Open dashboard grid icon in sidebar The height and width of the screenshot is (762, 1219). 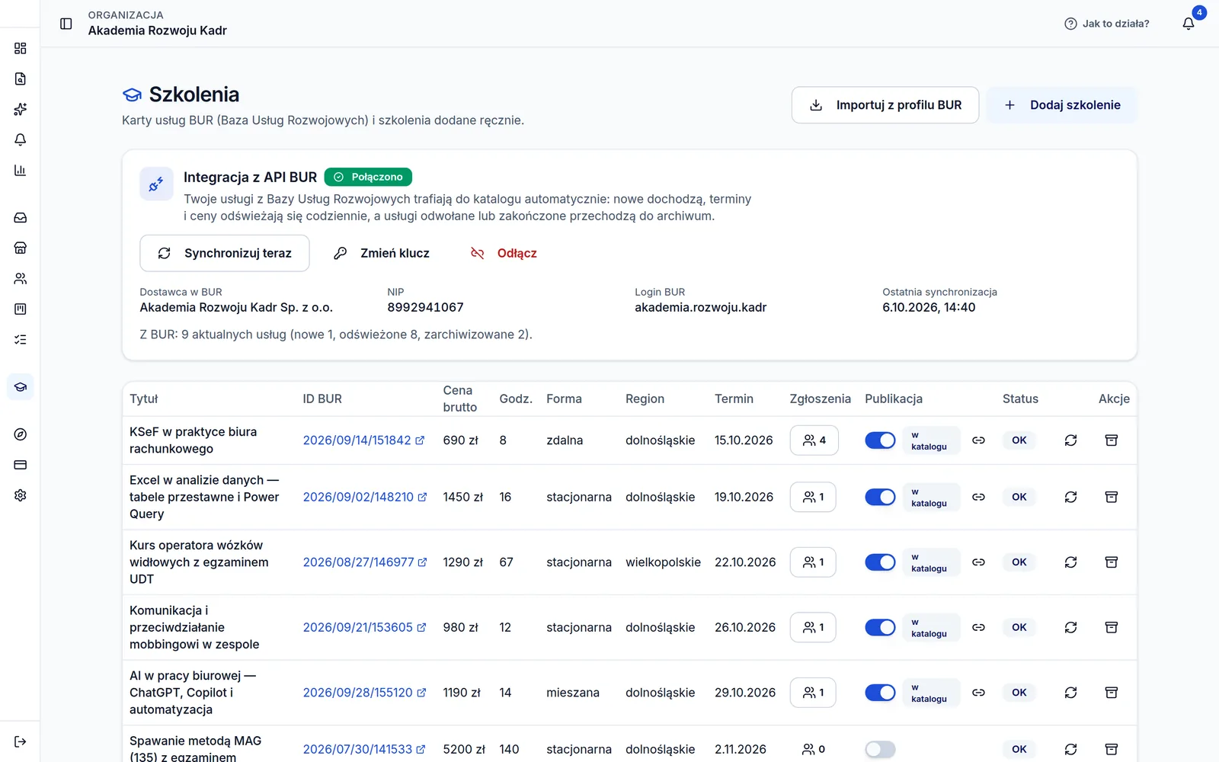tap(21, 48)
